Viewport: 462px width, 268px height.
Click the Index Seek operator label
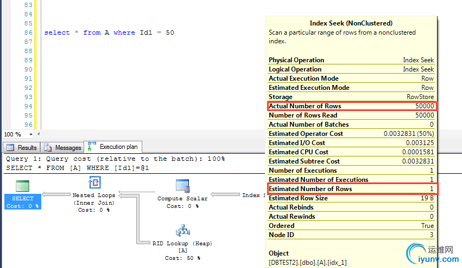(x=254, y=195)
